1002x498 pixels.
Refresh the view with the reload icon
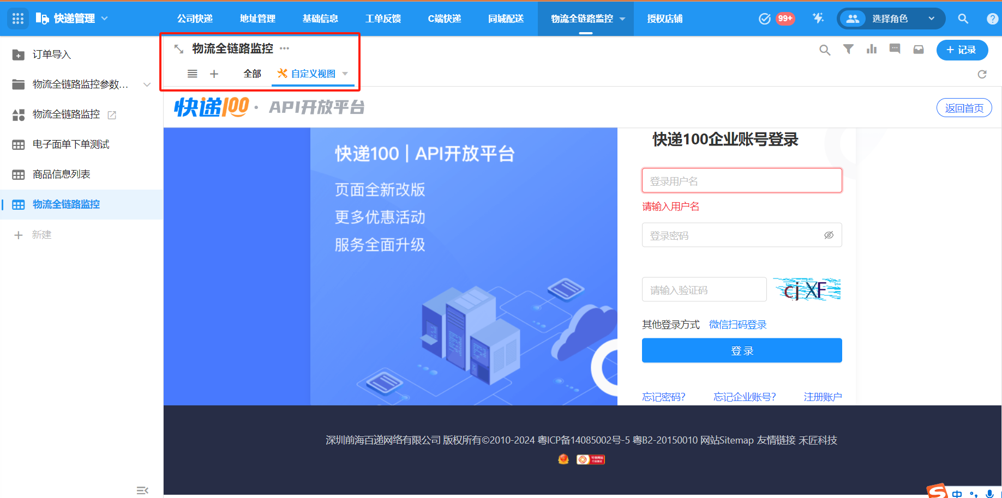[982, 74]
